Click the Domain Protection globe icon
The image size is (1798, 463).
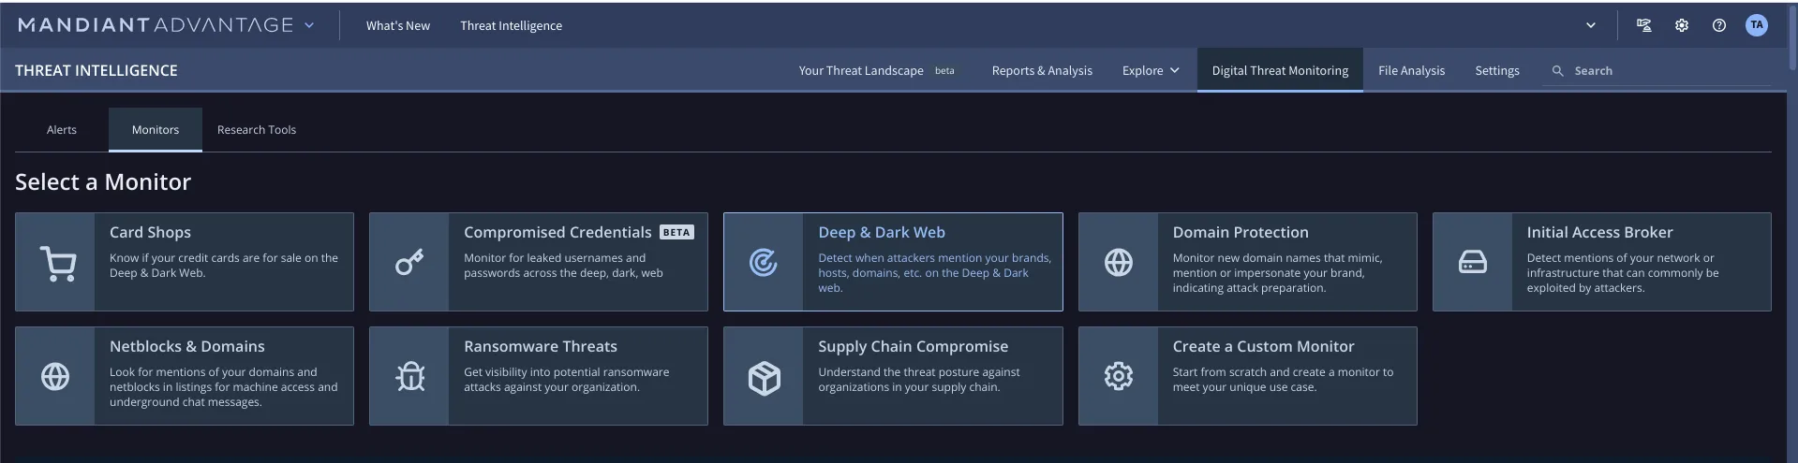point(1118,263)
